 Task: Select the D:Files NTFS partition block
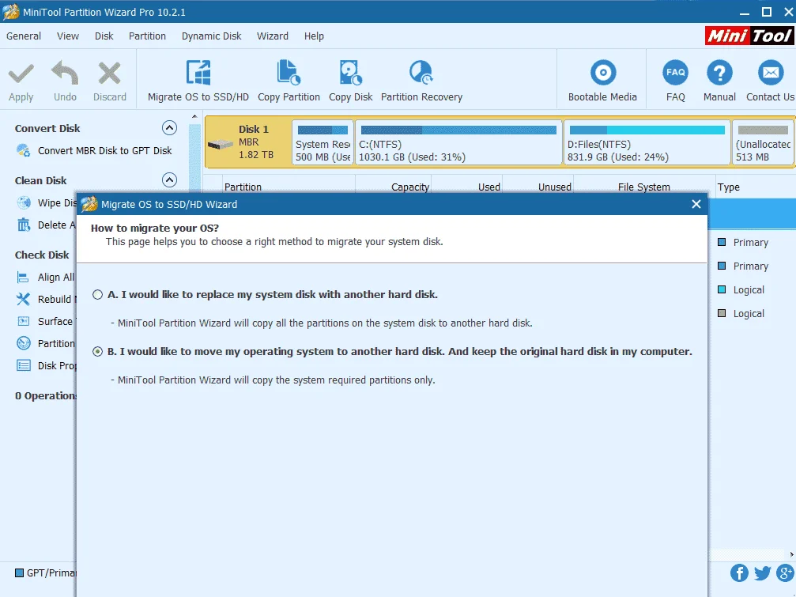click(x=647, y=142)
